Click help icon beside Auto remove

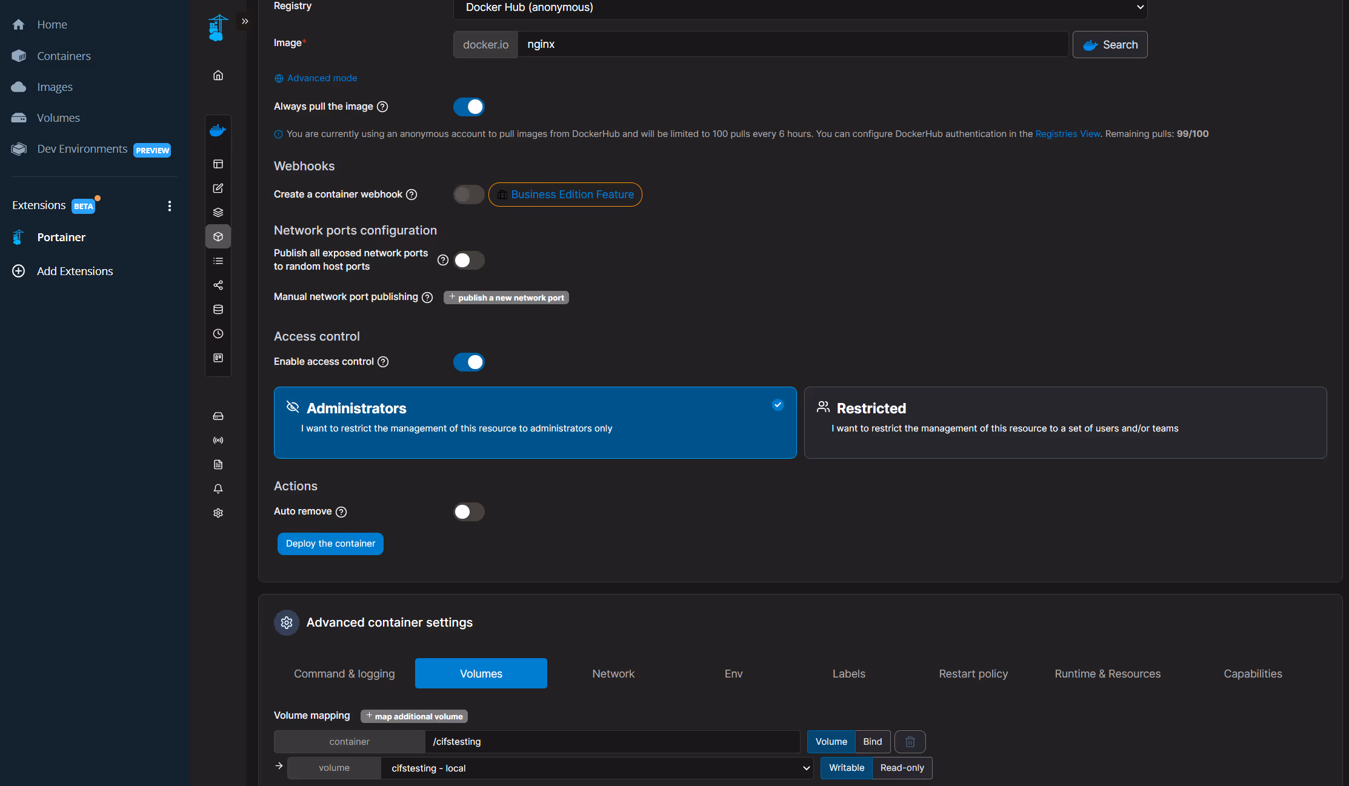(x=341, y=512)
